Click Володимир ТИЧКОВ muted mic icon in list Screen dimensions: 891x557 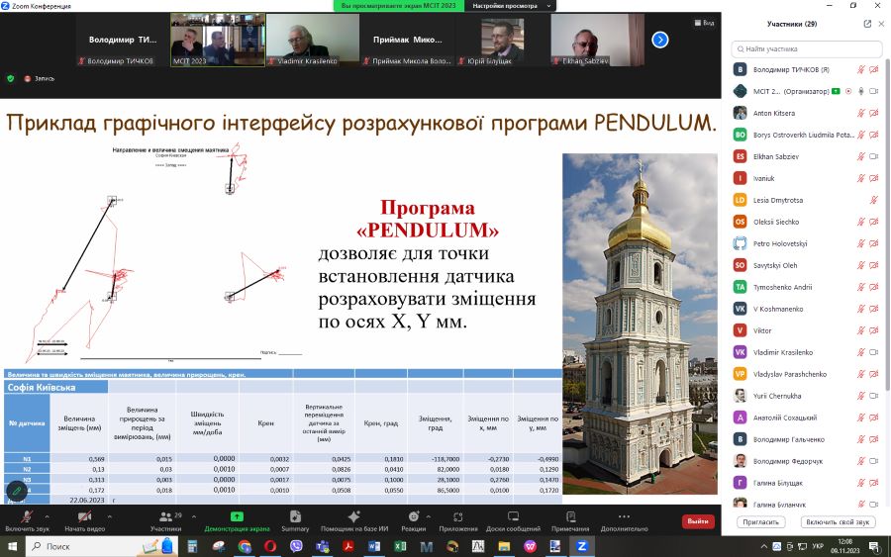tap(861, 69)
